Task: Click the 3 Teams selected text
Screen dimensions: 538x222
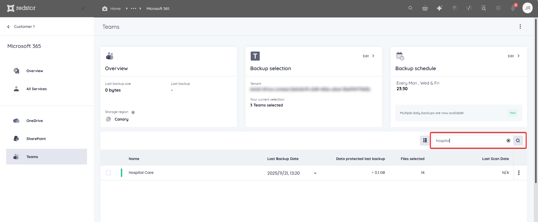Action: click(x=266, y=105)
